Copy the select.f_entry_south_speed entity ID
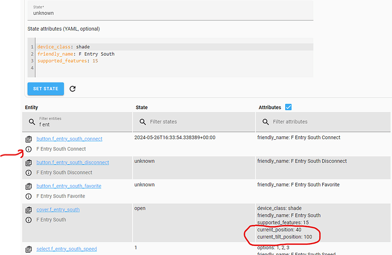Viewport: 392px width, 255px height. click(x=28, y=249)
